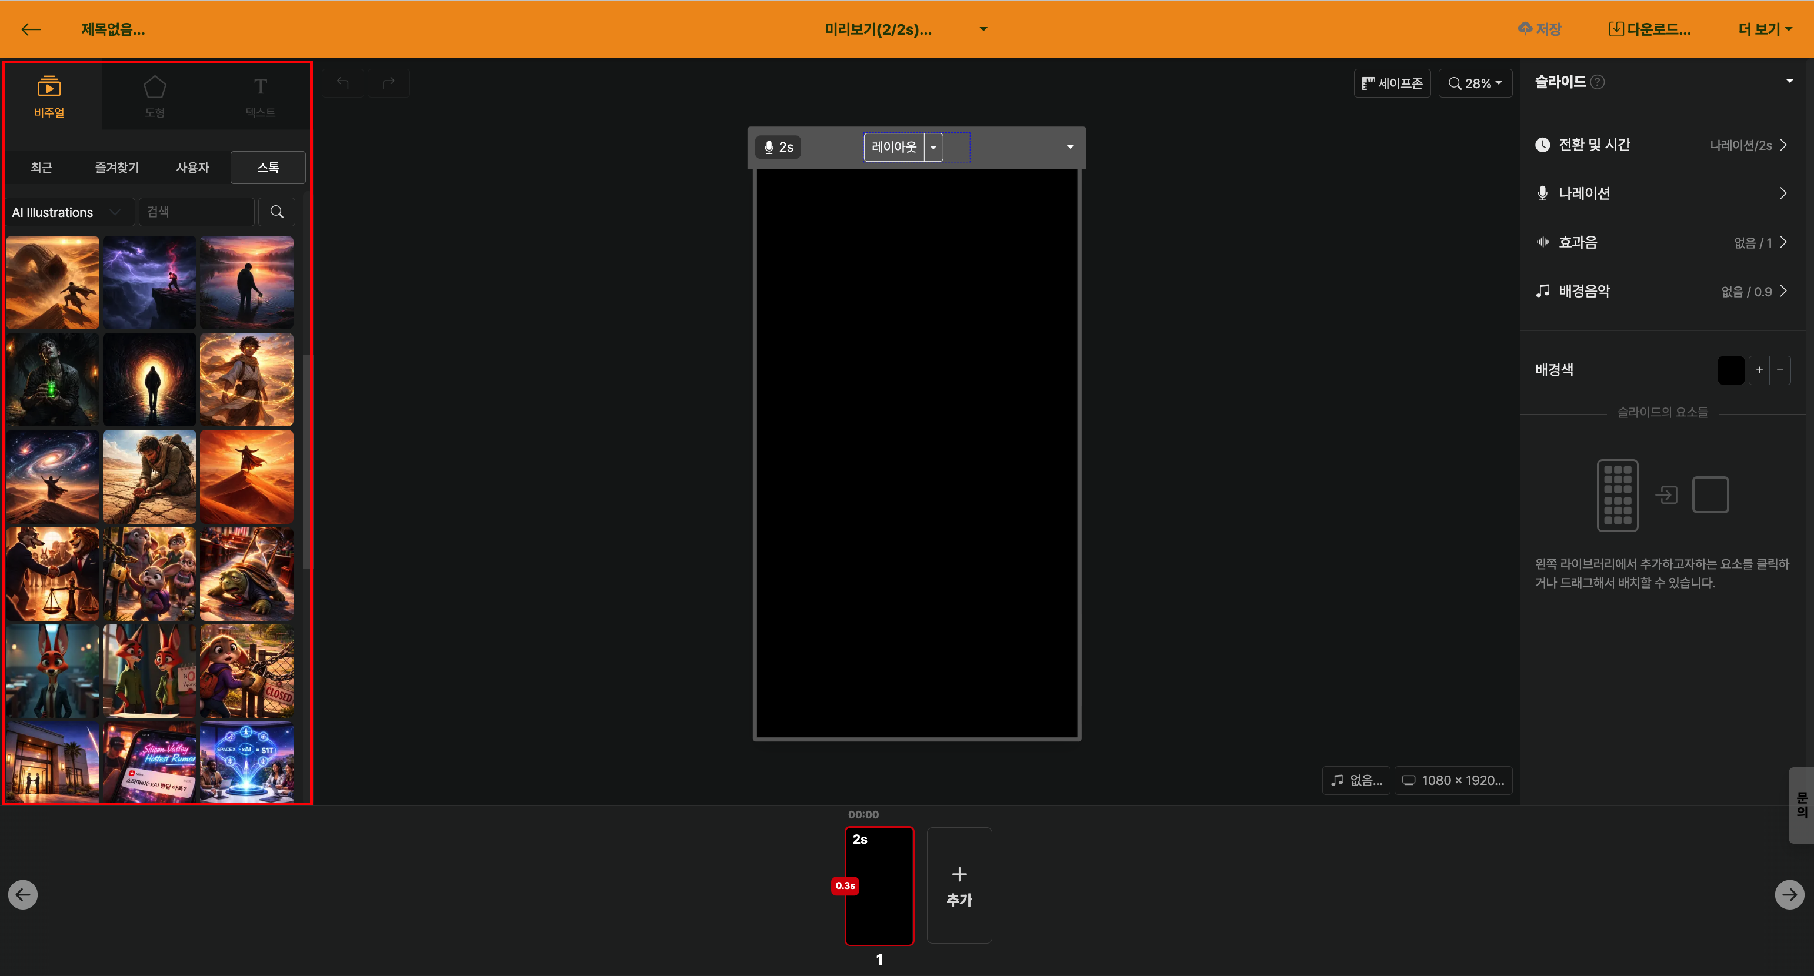The height and width of the screenshot is (976, 1814).
Task: Open the 텍스트 text tab icon
Action: (x=260, y=96)
